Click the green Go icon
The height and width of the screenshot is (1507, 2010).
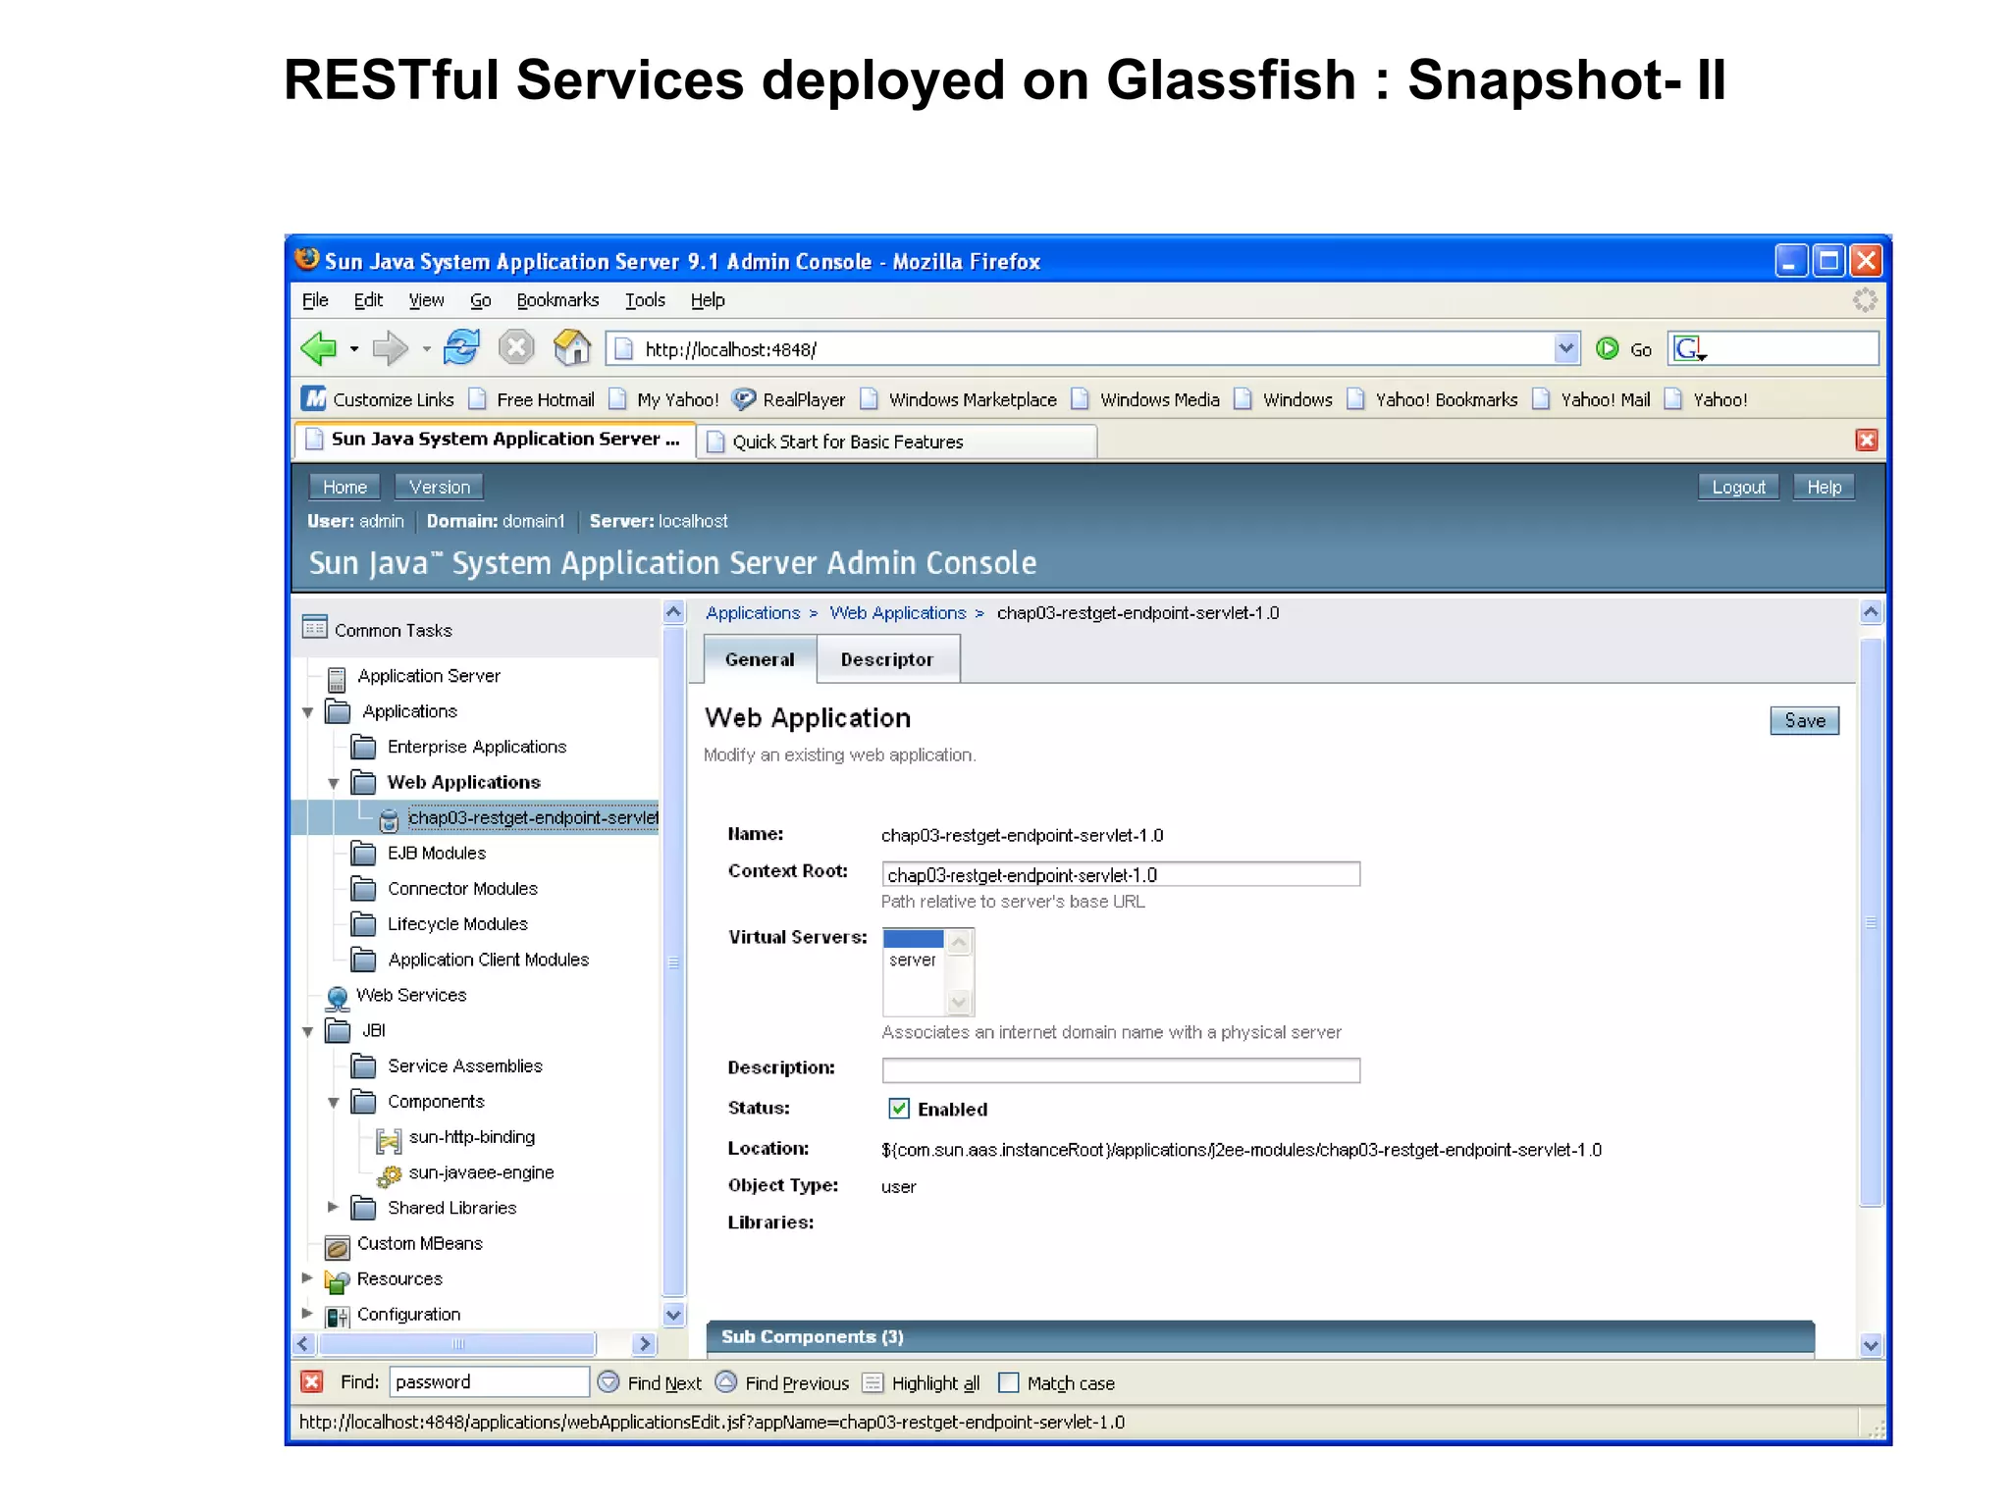[x=1607, y=348]
